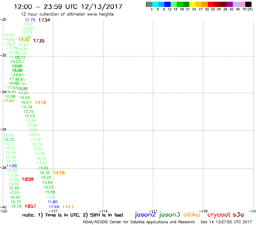Viewport: 256px width, 225px height.
Task: Click the "-114" longitude axis label
Action: 103,211
